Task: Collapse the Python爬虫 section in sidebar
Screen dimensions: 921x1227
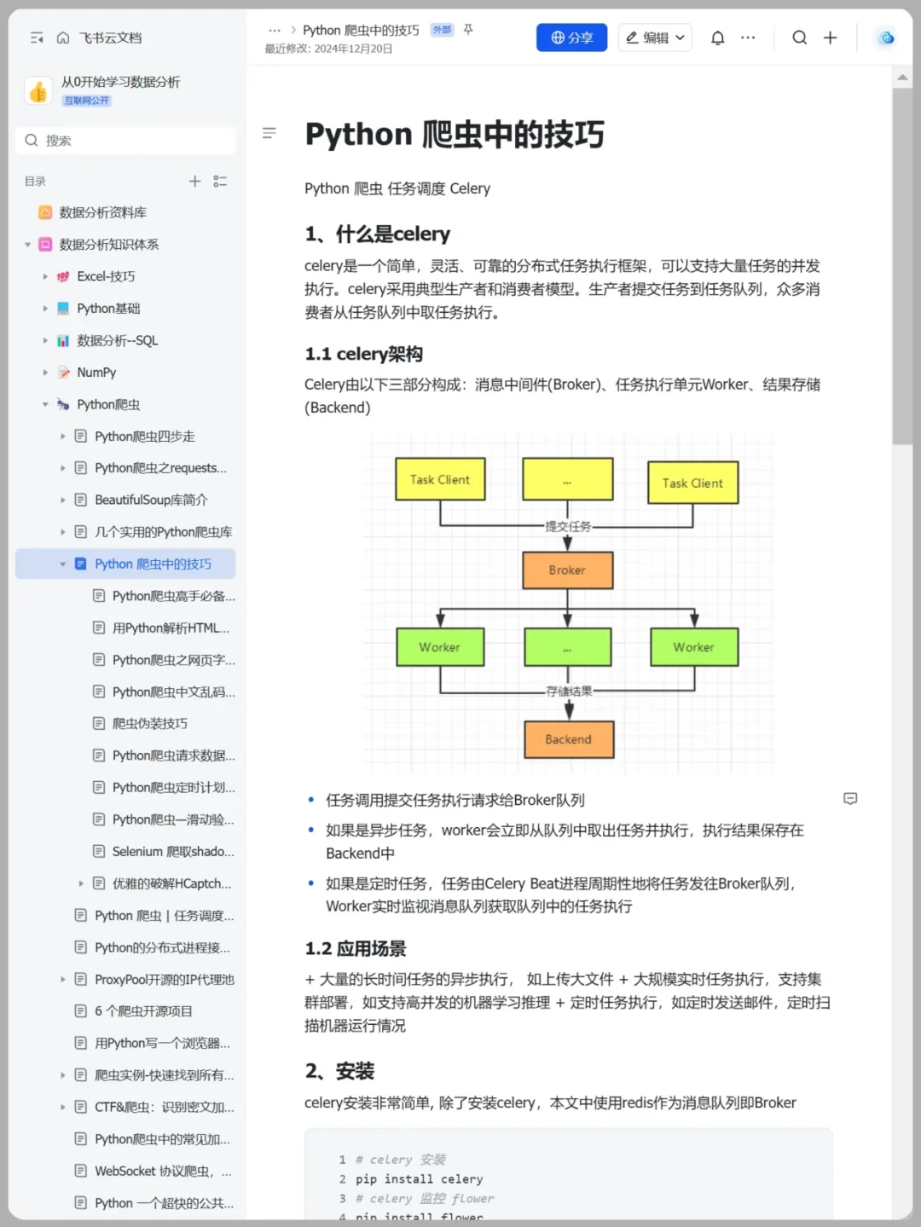Action: (45, 404)
